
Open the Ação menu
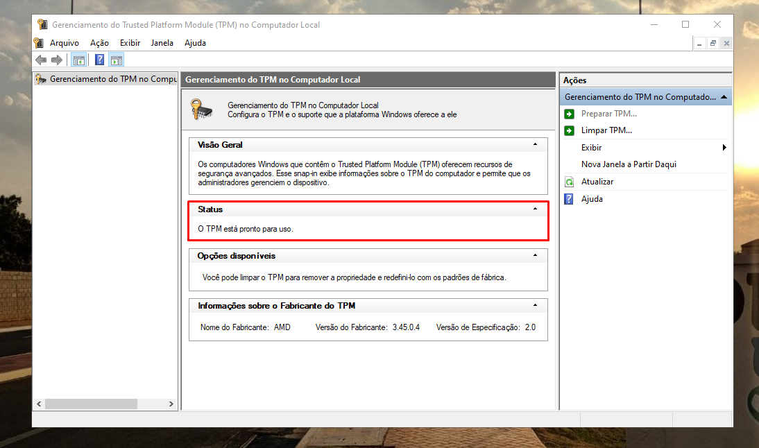coord(99,43)
